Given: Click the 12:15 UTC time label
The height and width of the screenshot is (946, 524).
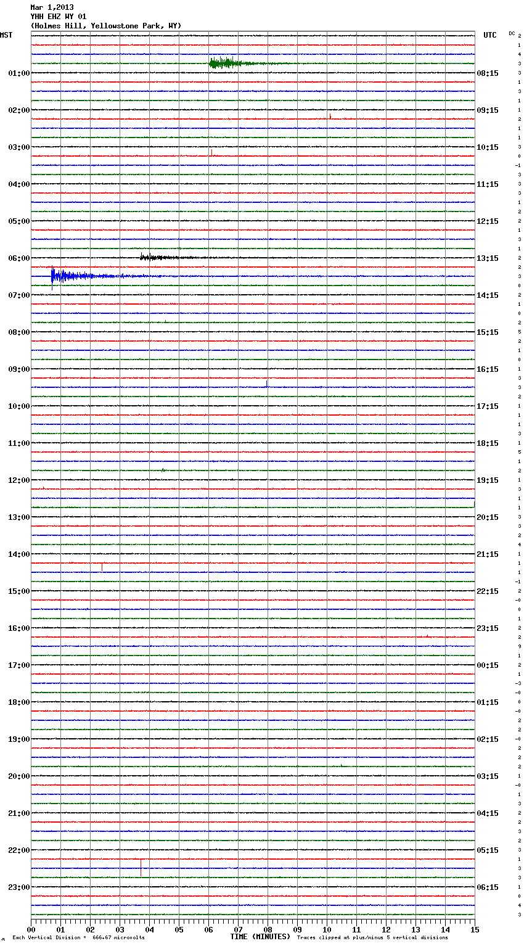Looking at the screenshot, I should (488, 221).
